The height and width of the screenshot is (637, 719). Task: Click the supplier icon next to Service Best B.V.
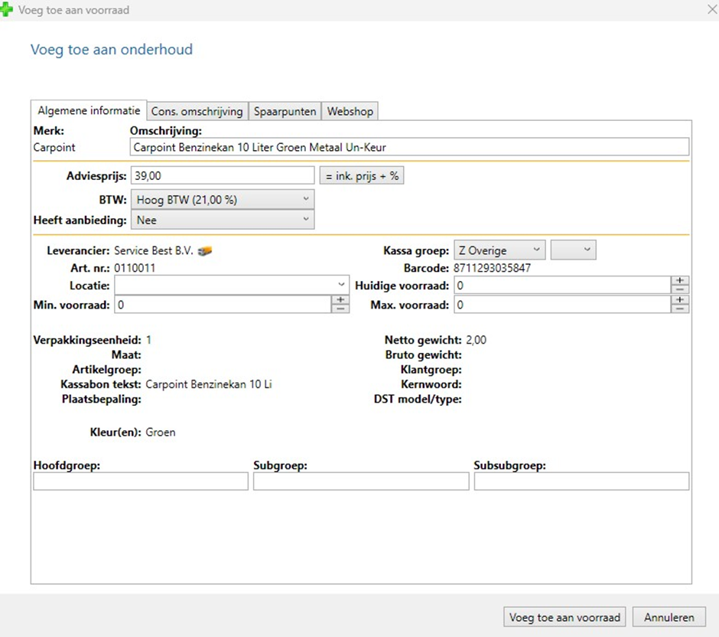204,250
